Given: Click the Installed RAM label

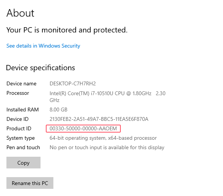Looking at the screenshot, I should [22, 110].
